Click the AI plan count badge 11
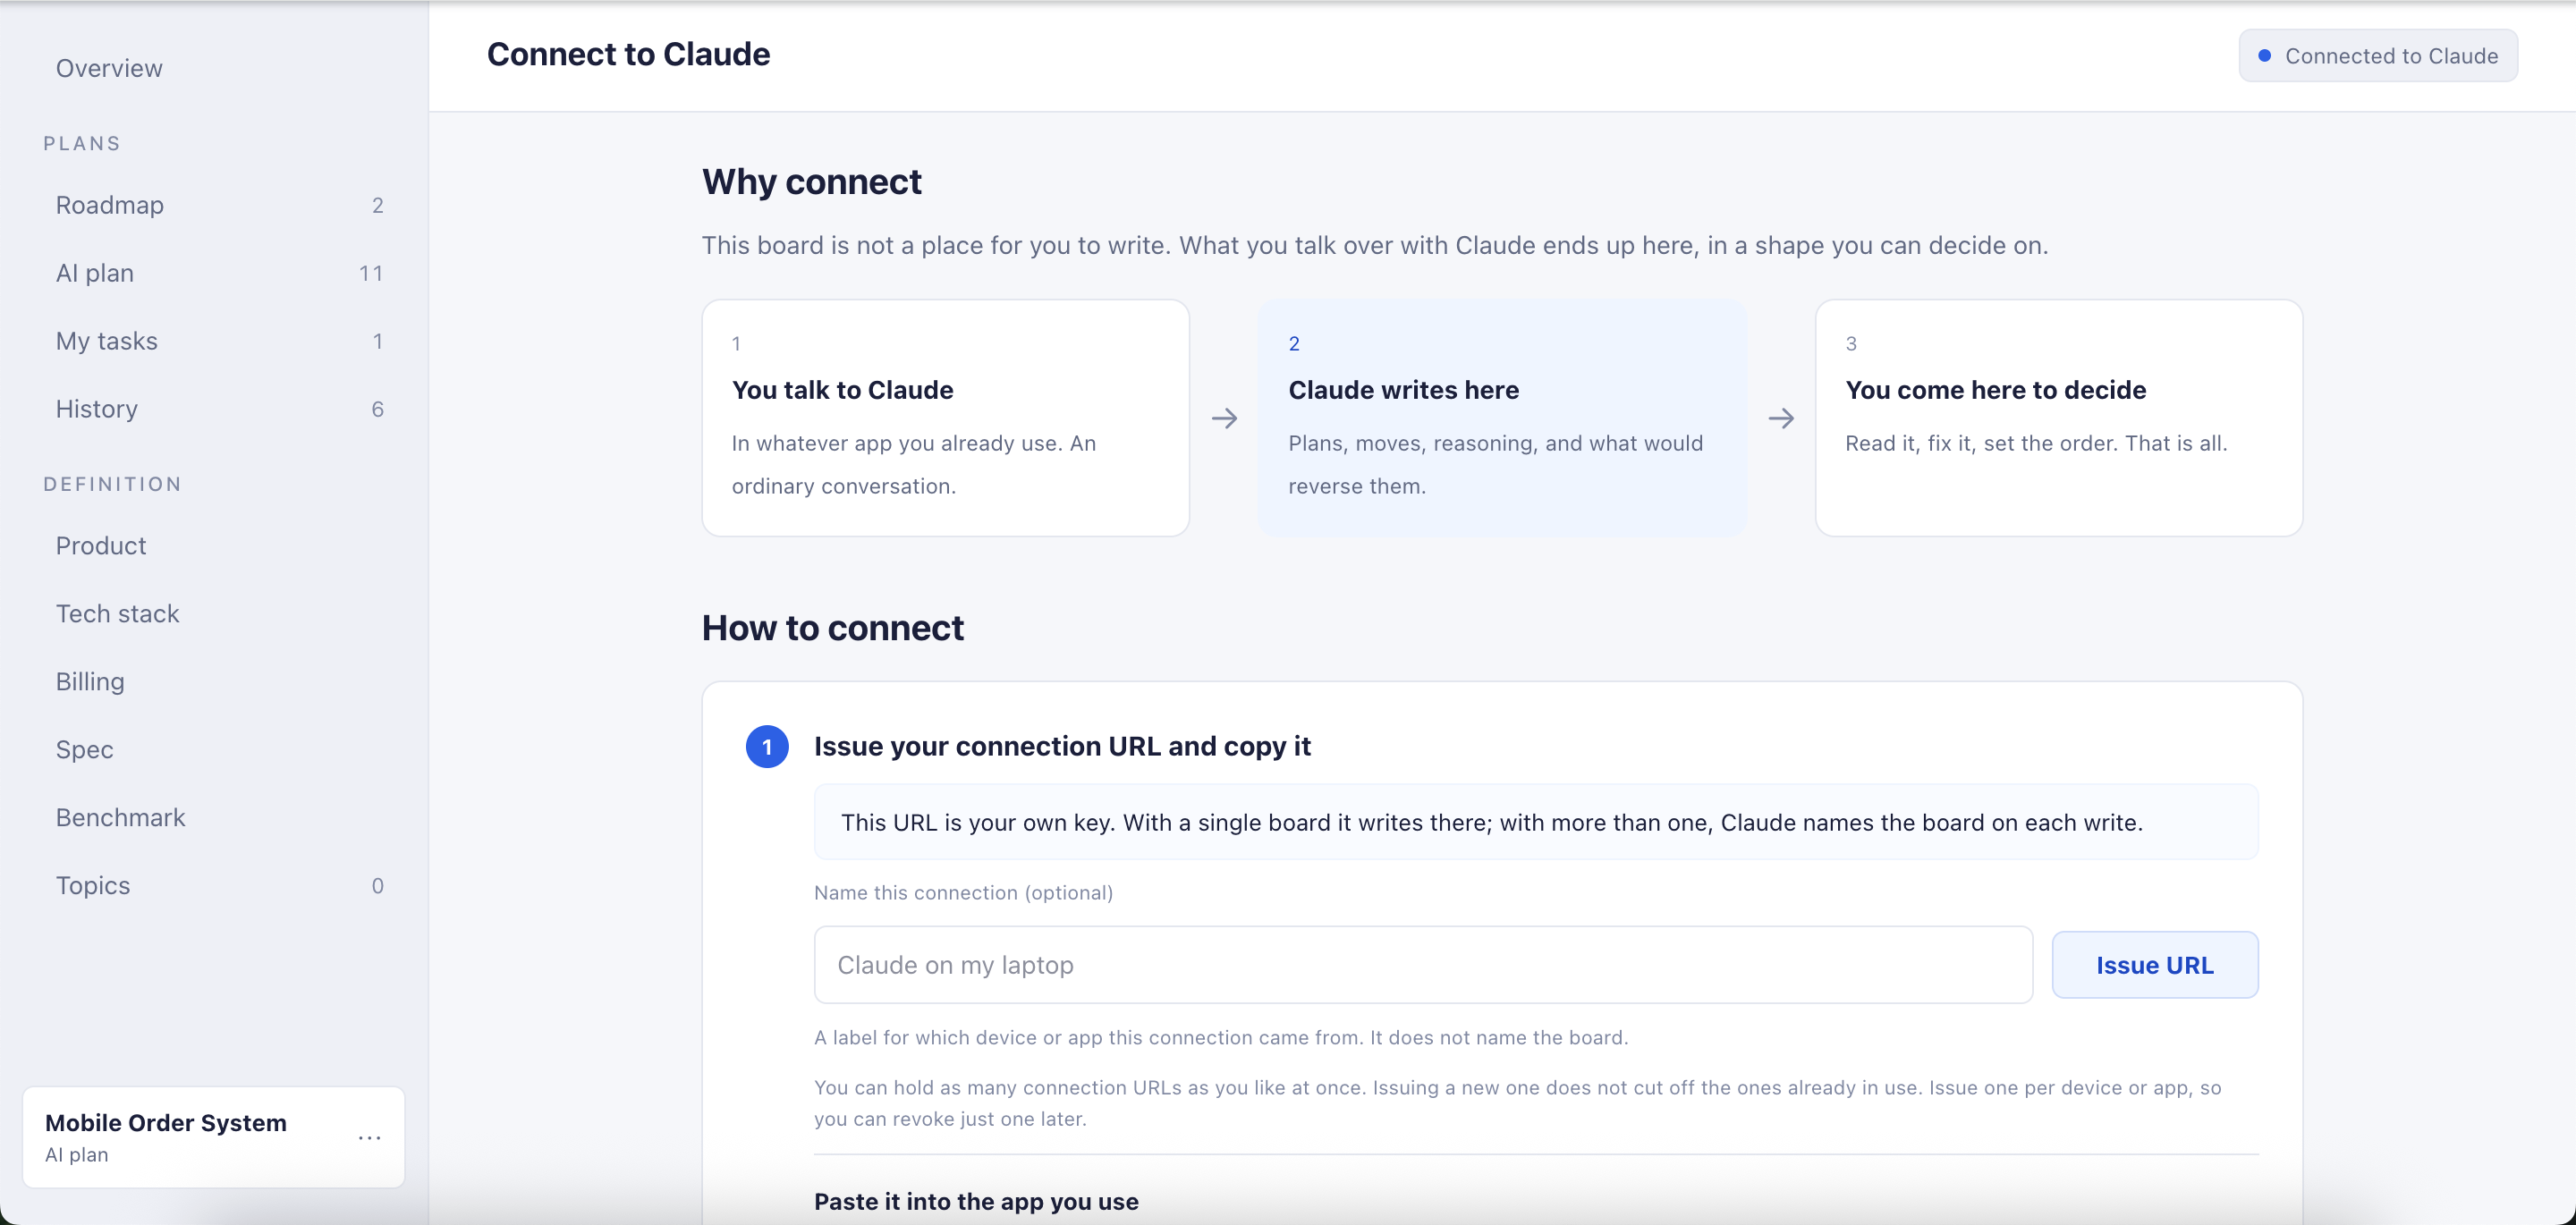Screen dimensions: 2576x1225 (371, 273)
